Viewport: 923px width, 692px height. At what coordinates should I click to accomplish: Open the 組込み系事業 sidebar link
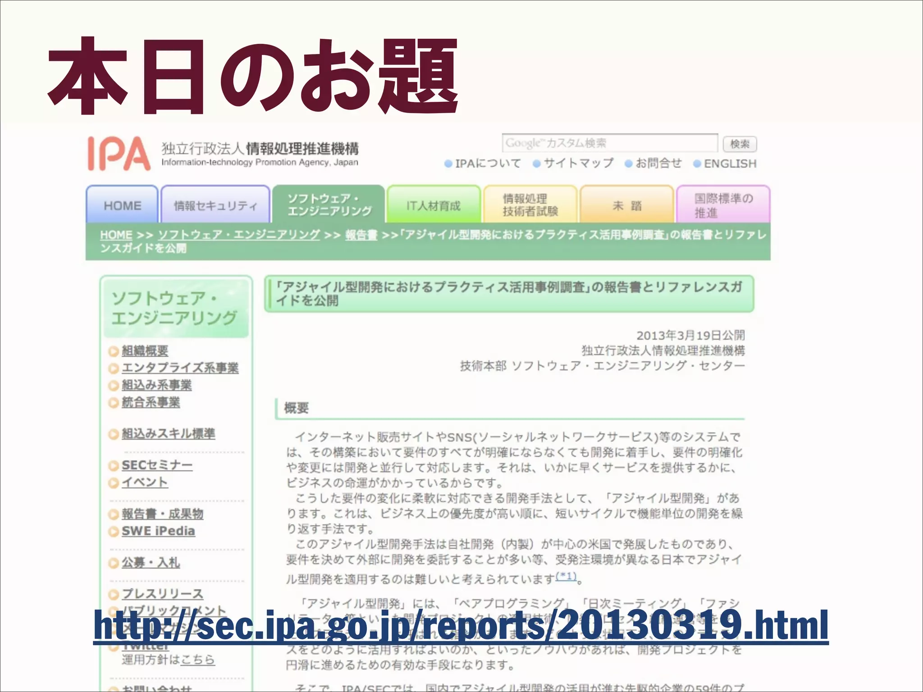point(156,385)
